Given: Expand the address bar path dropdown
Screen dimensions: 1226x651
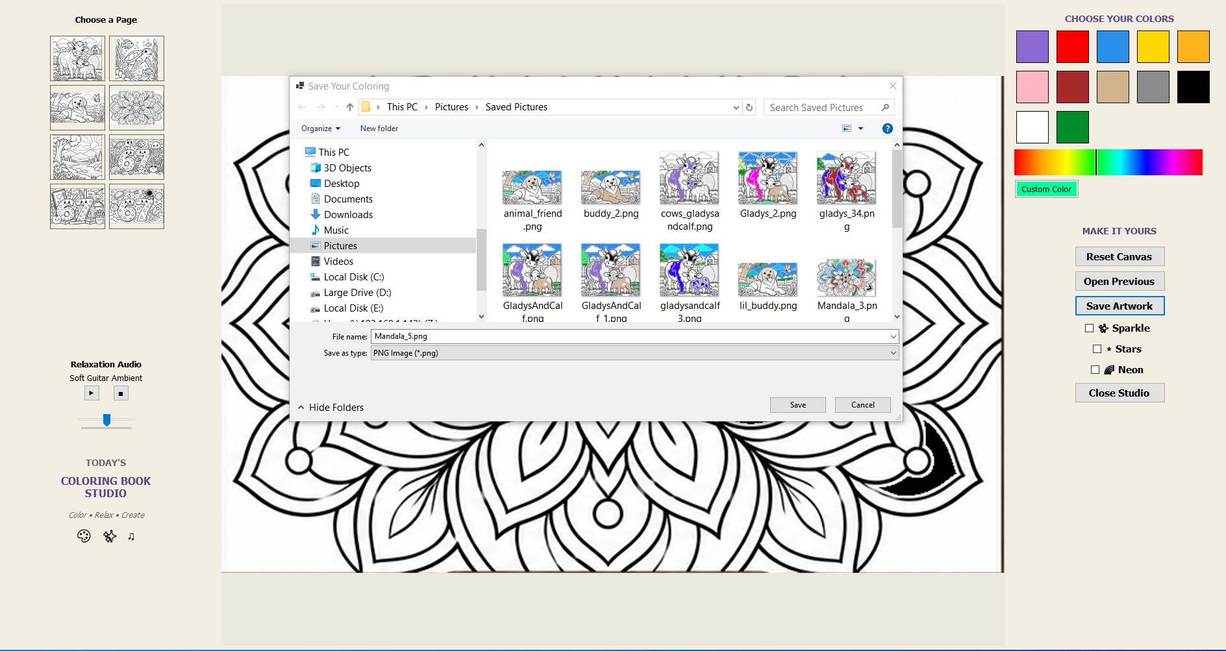Looking at the screenshot, I should pyautogui.click(x=736, y=108).
